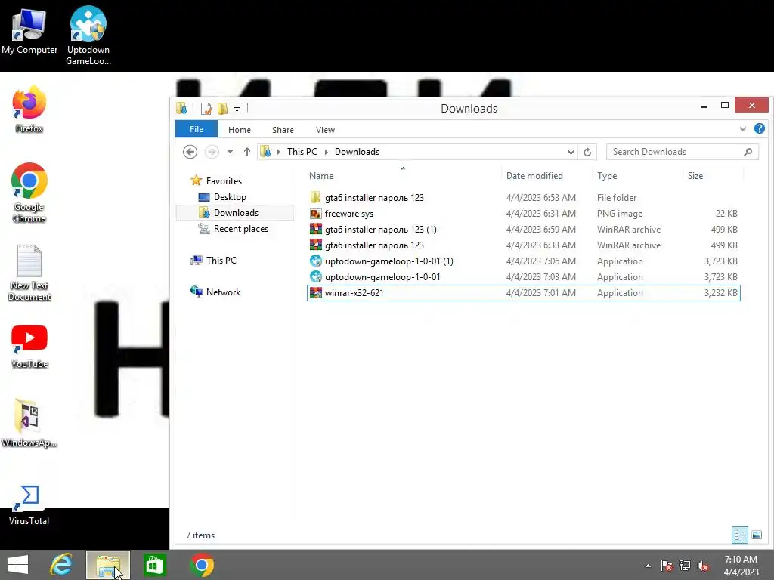The width and height of the screenshot is (774, 580).
Task: Click File Explorer taskbar button
Action: pyautogui.click(x=108, y=565)
